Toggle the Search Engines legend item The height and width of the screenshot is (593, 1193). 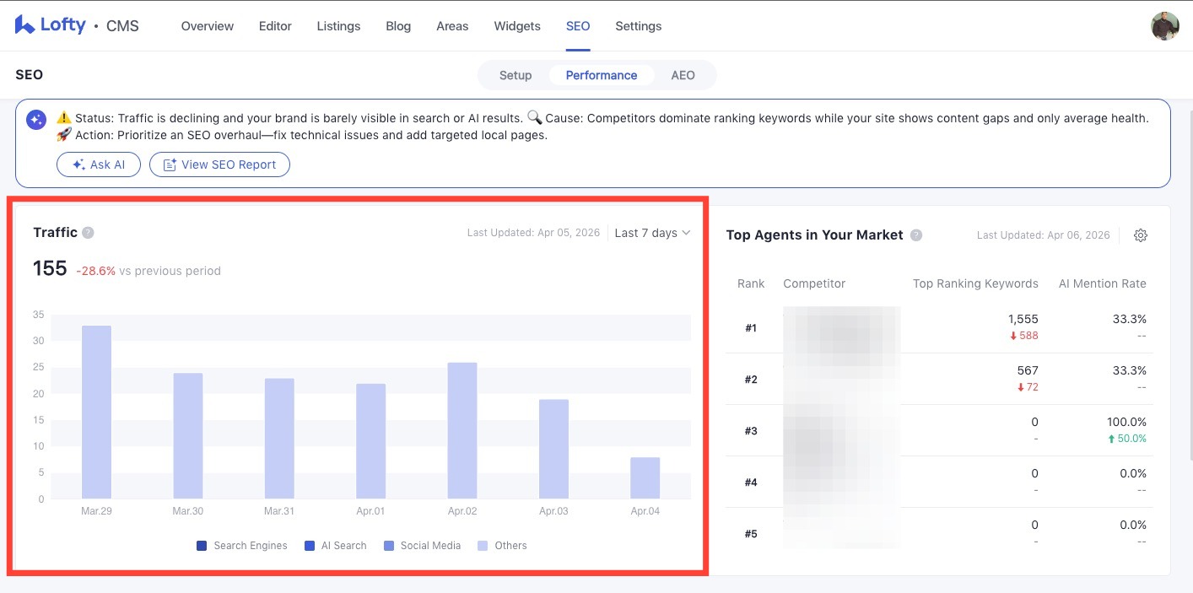[241, 545]
